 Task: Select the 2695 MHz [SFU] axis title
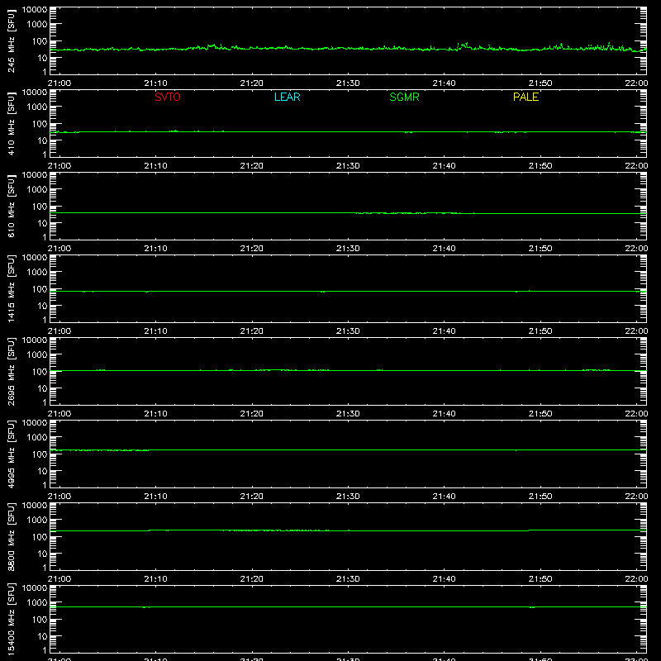[x=11, y=371]
